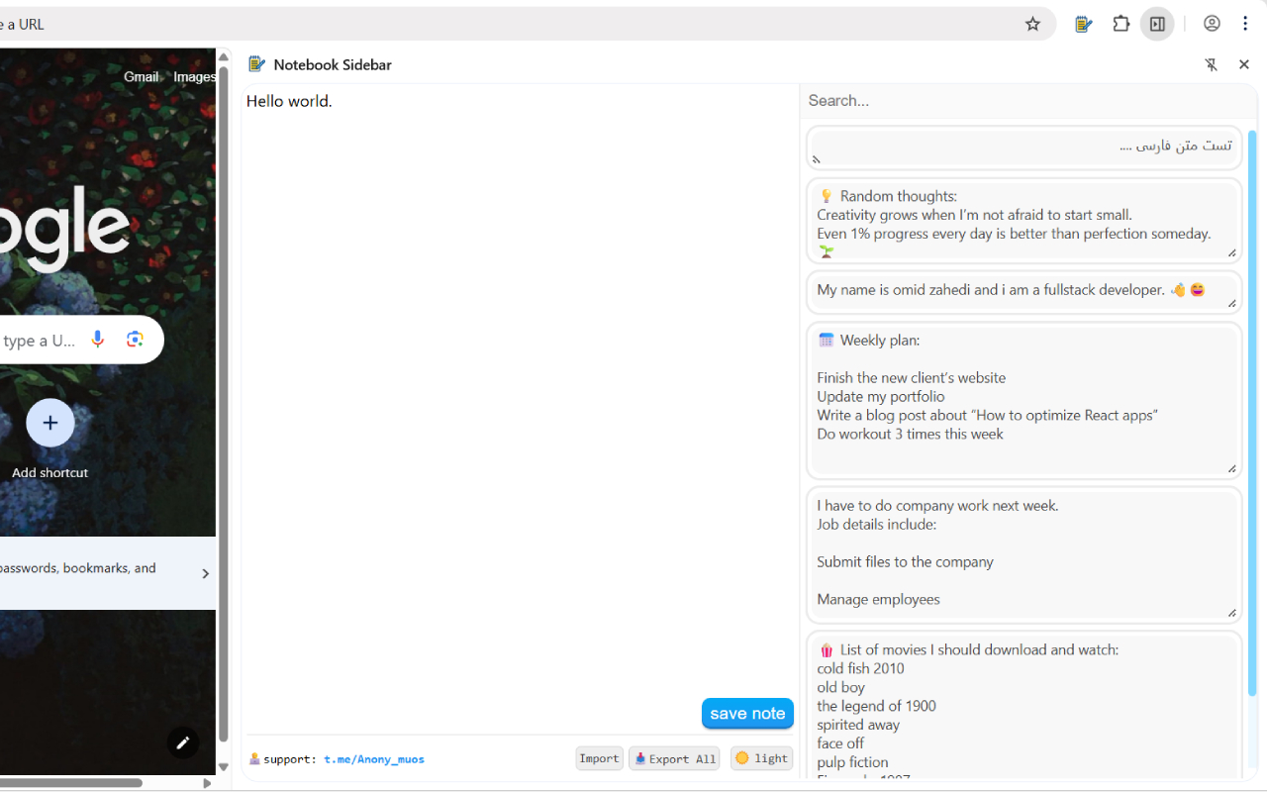Screen dimensions: 1267x792
Task: Click the Google search box text
Action: click(x=40, y=341)
